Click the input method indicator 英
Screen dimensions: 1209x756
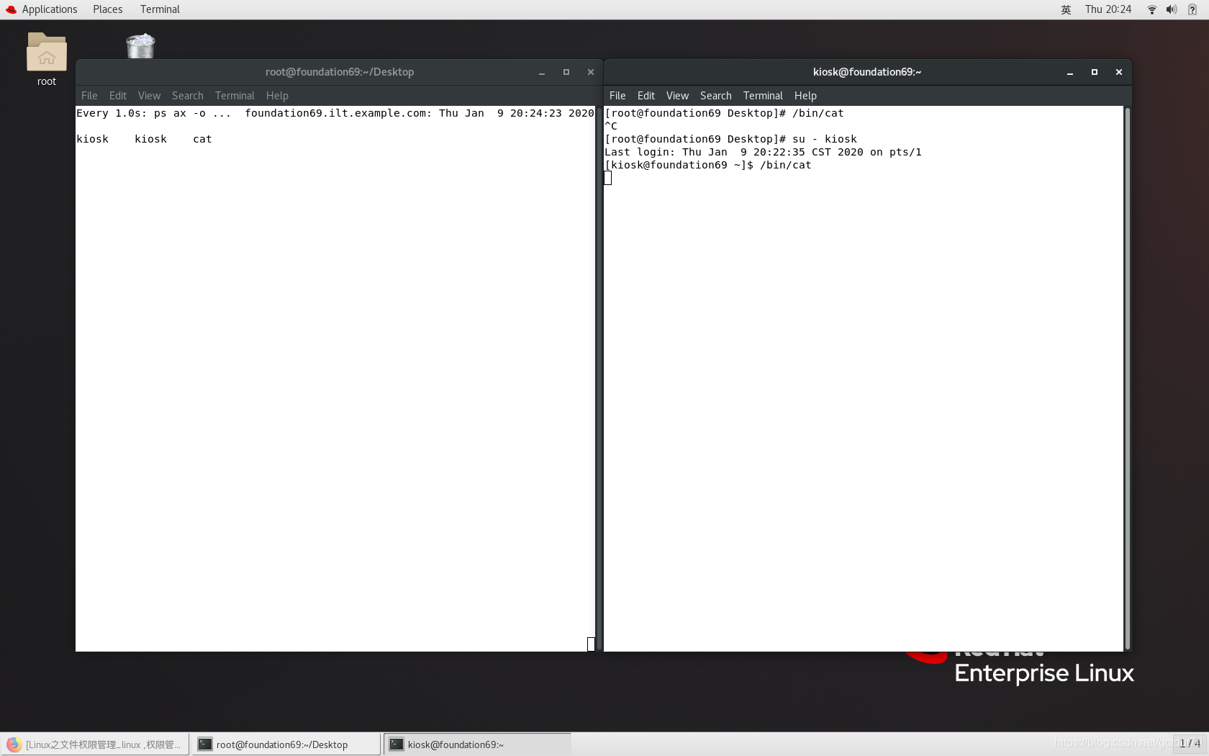click(x=1066, y=9)
